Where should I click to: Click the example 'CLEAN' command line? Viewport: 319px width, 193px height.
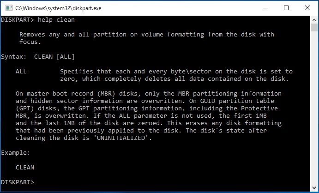coord(25,168)
